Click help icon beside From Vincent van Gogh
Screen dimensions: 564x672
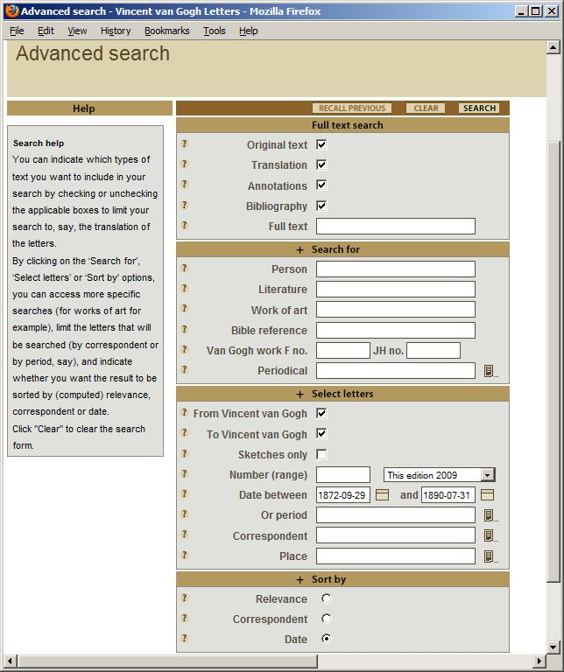185,412
